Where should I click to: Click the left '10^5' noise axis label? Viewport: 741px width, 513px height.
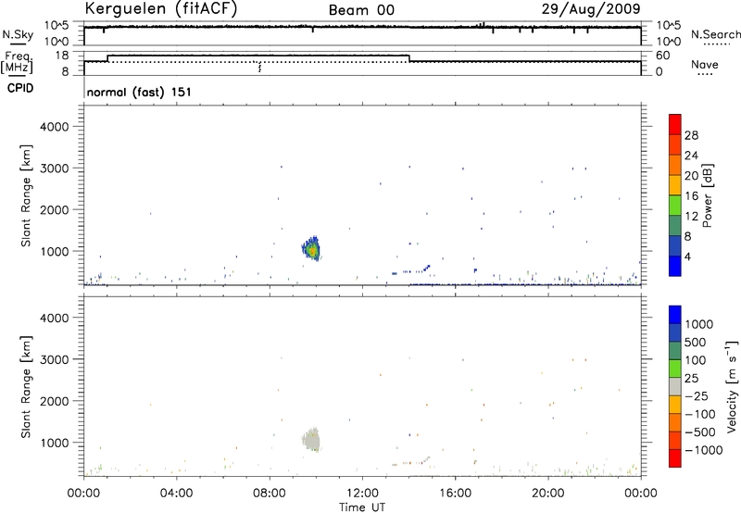click(x=57, y=26)
